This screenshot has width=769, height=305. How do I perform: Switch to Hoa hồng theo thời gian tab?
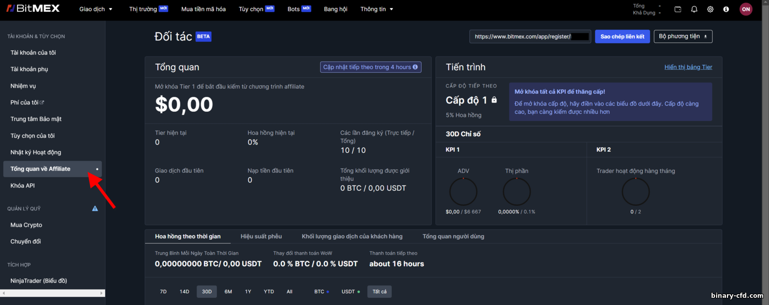click(x=188, y=236)
